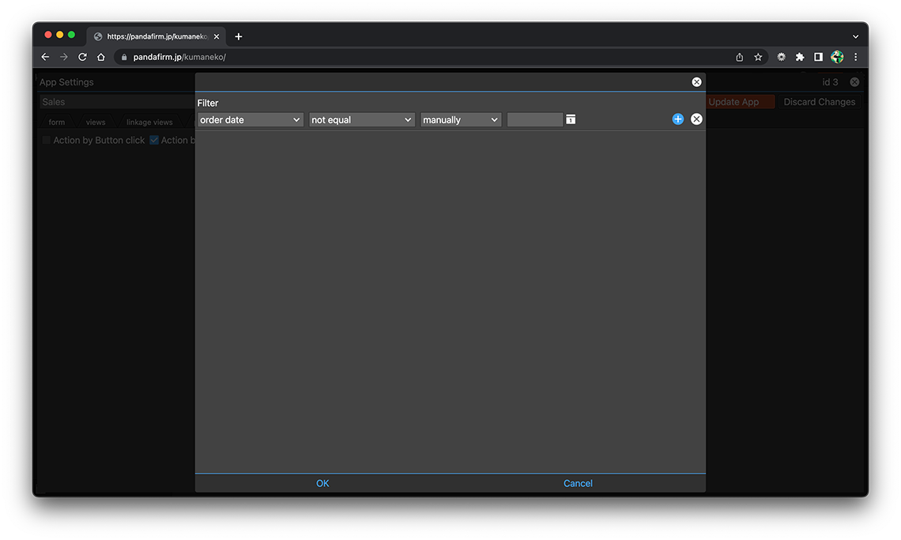Image resolution: width=901 pixels, height=540 pixels.
Task: Remove the order date filter row
Action: point(696,119)
